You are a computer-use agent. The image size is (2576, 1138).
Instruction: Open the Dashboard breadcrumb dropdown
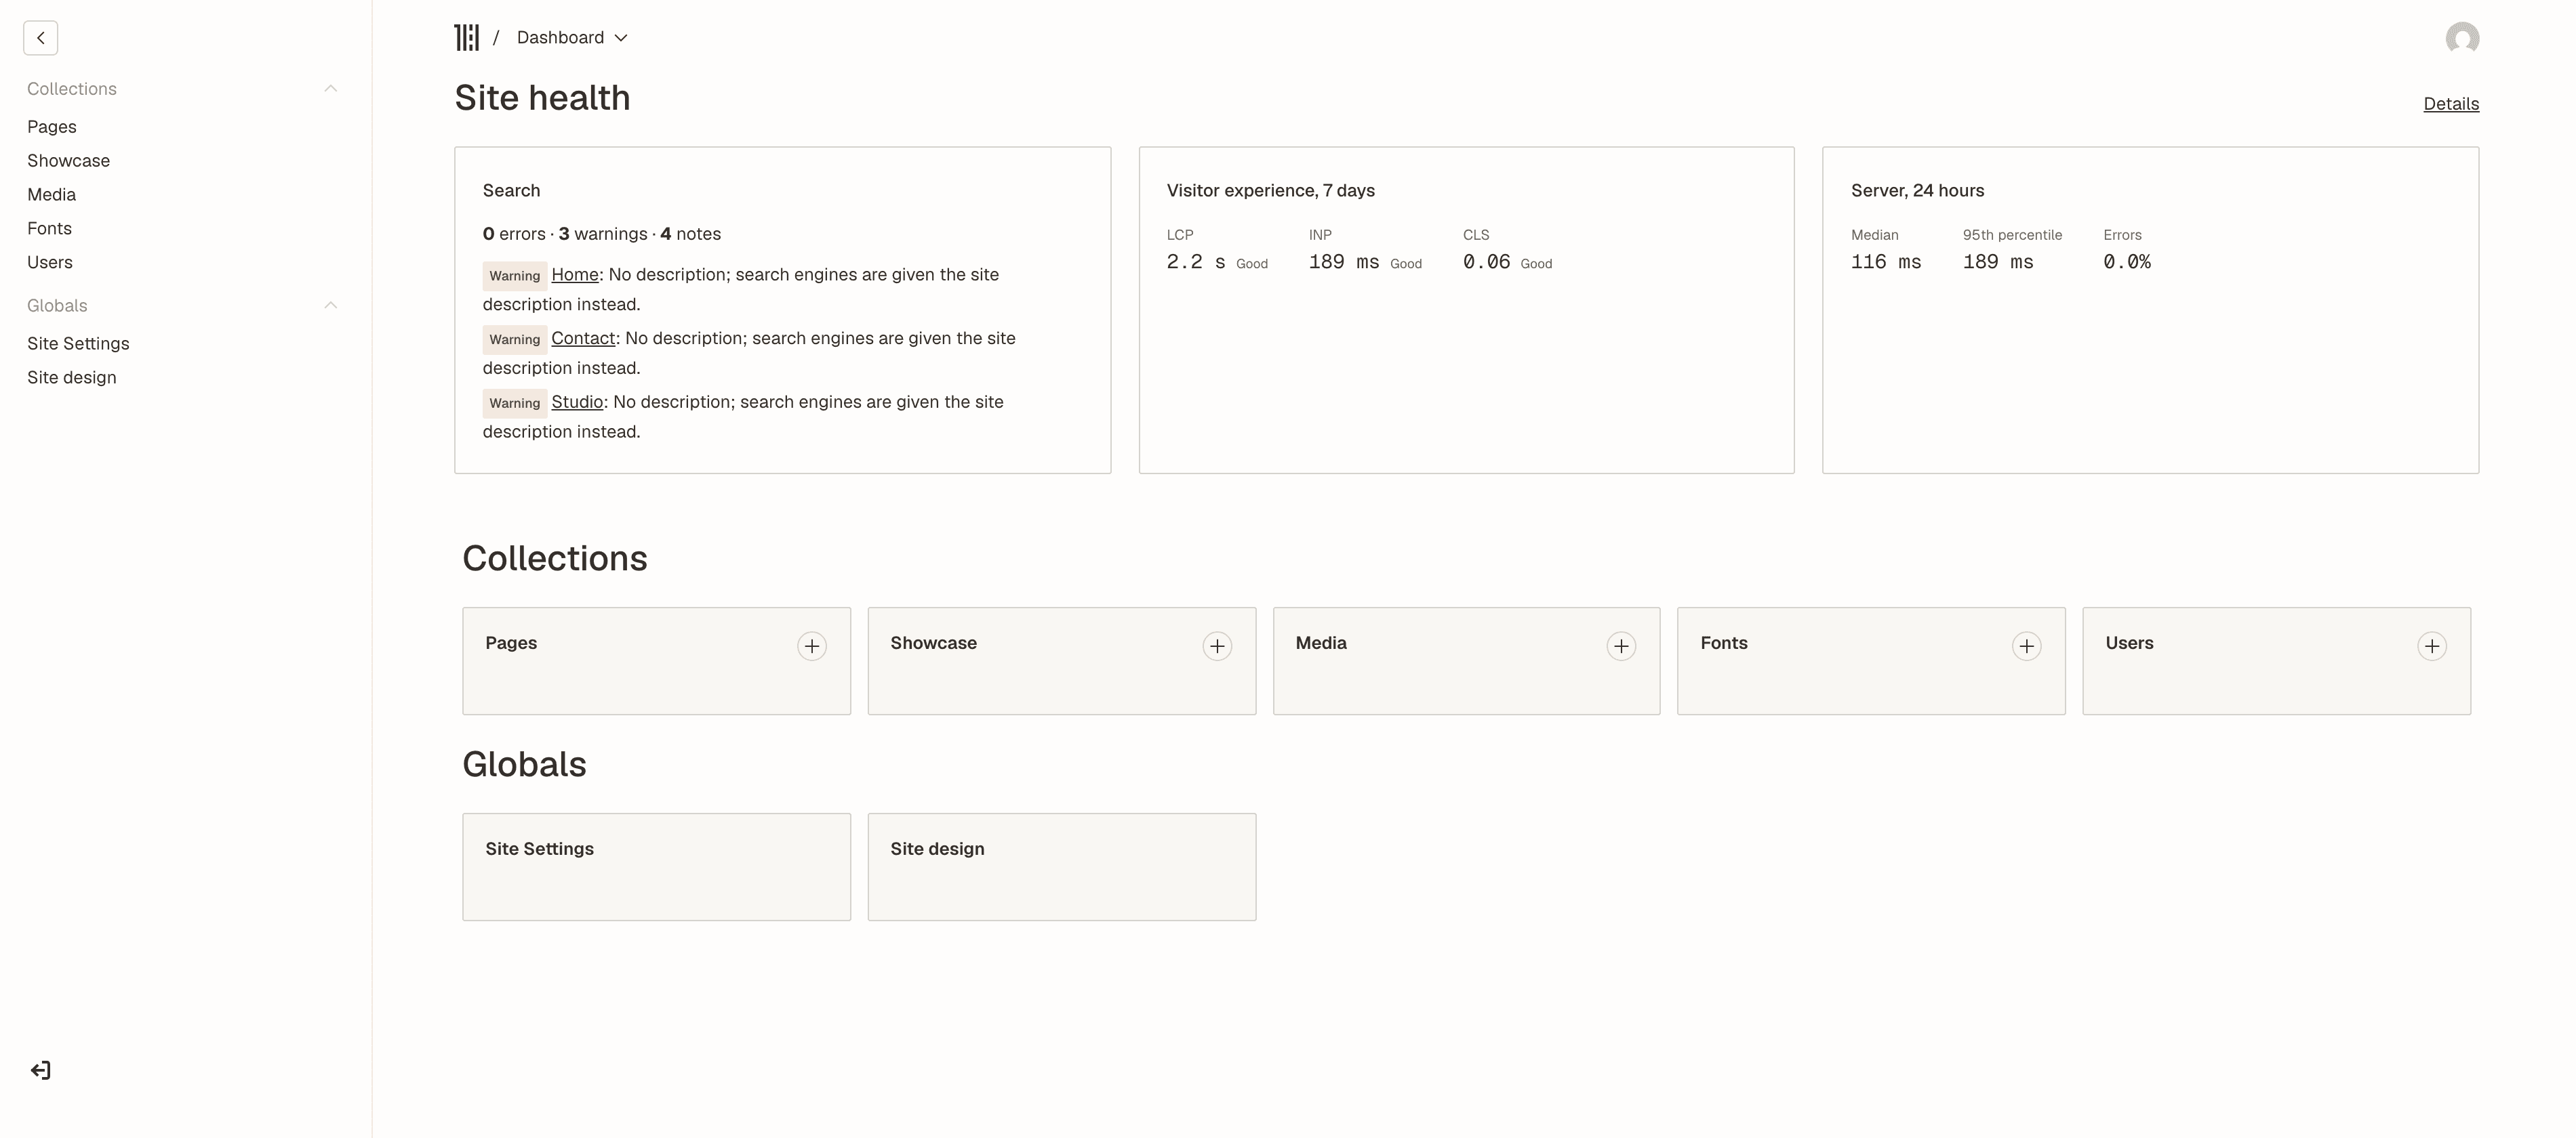coord(572,38)
